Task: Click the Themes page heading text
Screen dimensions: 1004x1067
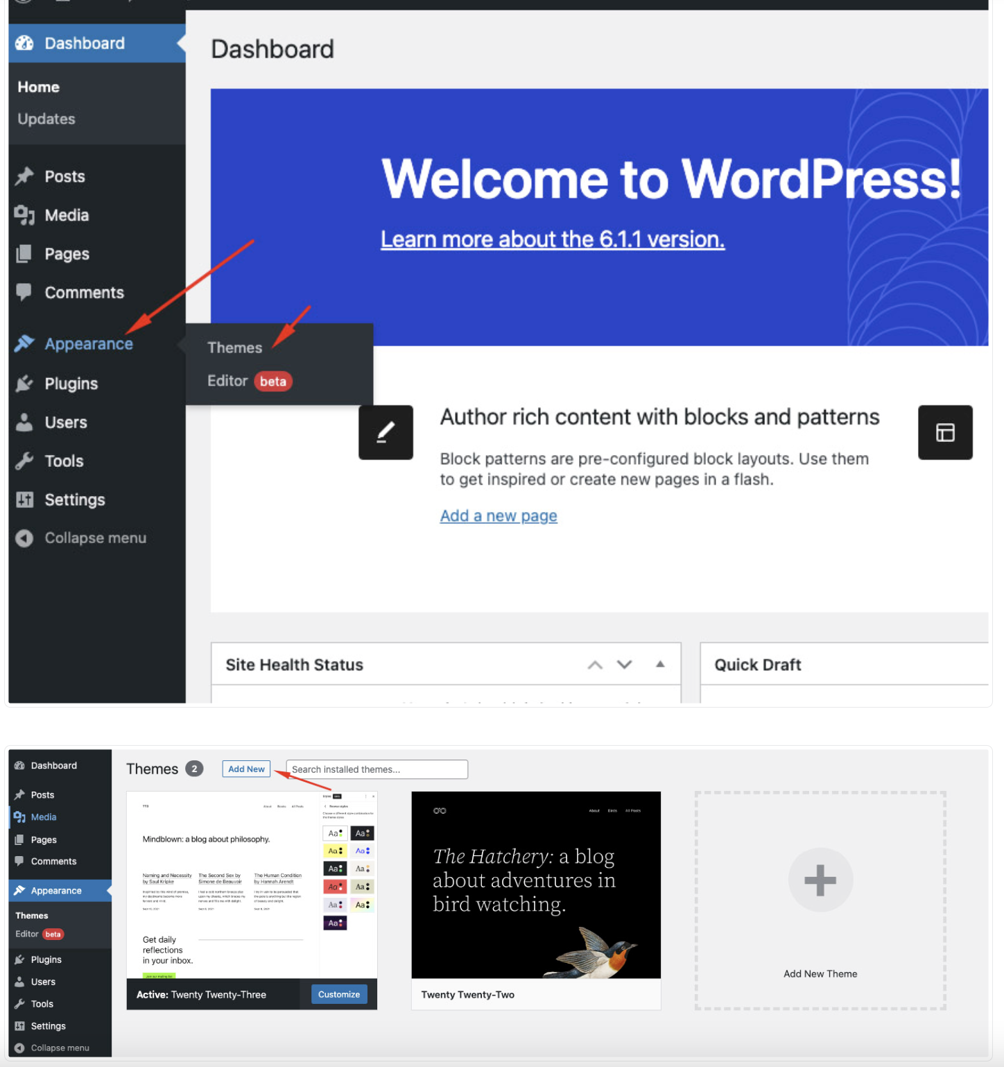Action: (153, 769)
